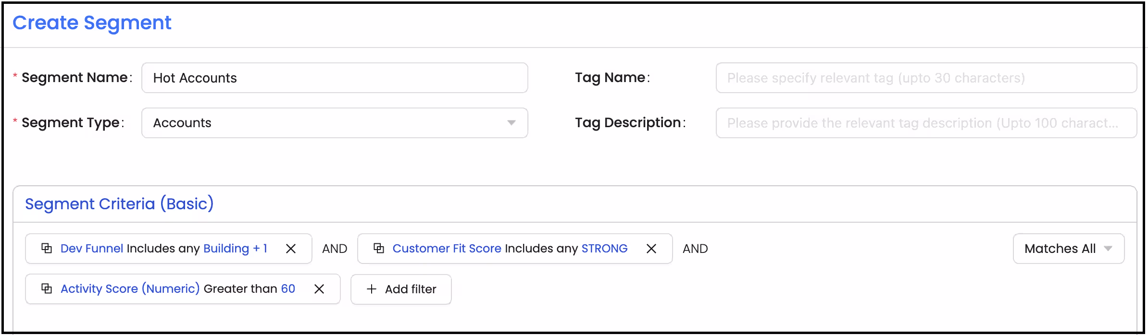Screen dimensions: 1148x335
Task: Click the dropdown caret on Matches All
Action: coord(1108,249)
